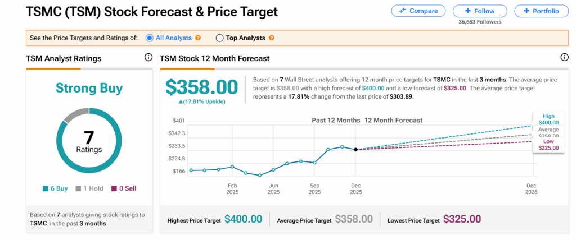Select the Lowest Price Target $325.00 value
576x240 pixels.
pyautogui.click(x=462, y=219)
